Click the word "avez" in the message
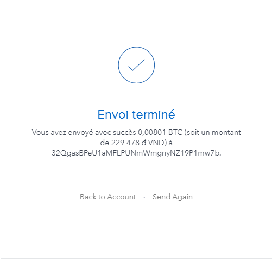Screen dimensions: 272x259 pyautogui.click(x=58, y=133)
